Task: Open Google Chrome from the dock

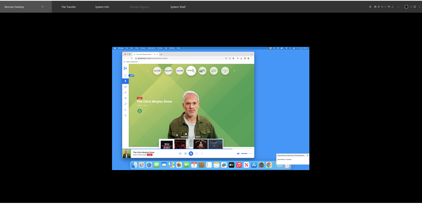Action: point(269,165)
